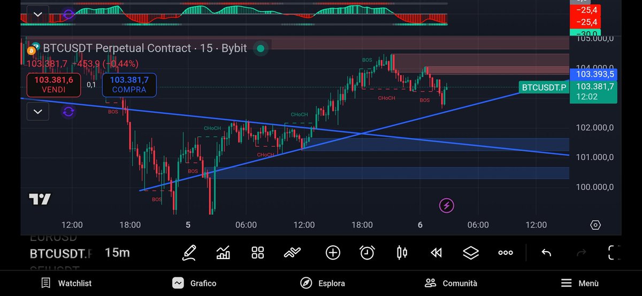Tap the 100.000,0 price axis value

point(594,186)
